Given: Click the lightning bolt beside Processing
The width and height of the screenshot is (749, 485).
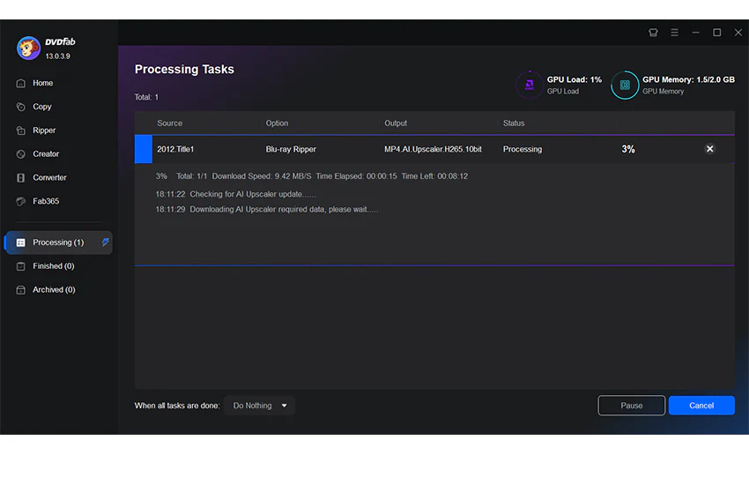Looking at the screenshot, I should click(x=105, y=242).
